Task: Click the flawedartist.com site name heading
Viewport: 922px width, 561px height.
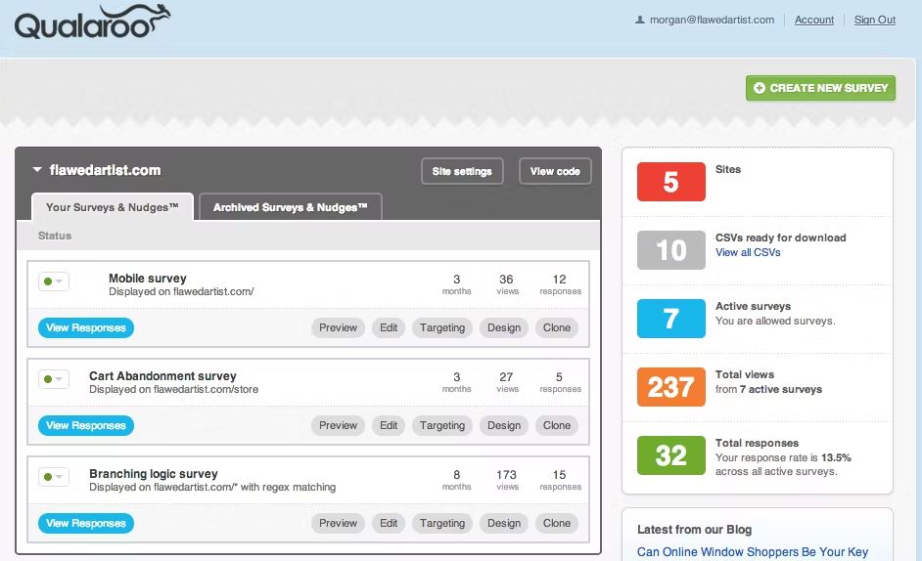Action: pyautogui.click(x=106, y=170)
